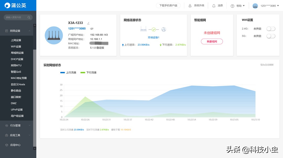Image resolution: width=283 pixels, height=158 pixels.
Task: Open 上网设置 in sidebar
Action: click(x=16, y=40)
